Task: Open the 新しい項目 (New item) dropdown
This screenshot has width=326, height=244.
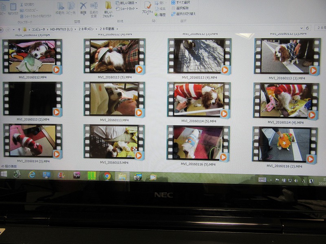Action: (126, 3)
